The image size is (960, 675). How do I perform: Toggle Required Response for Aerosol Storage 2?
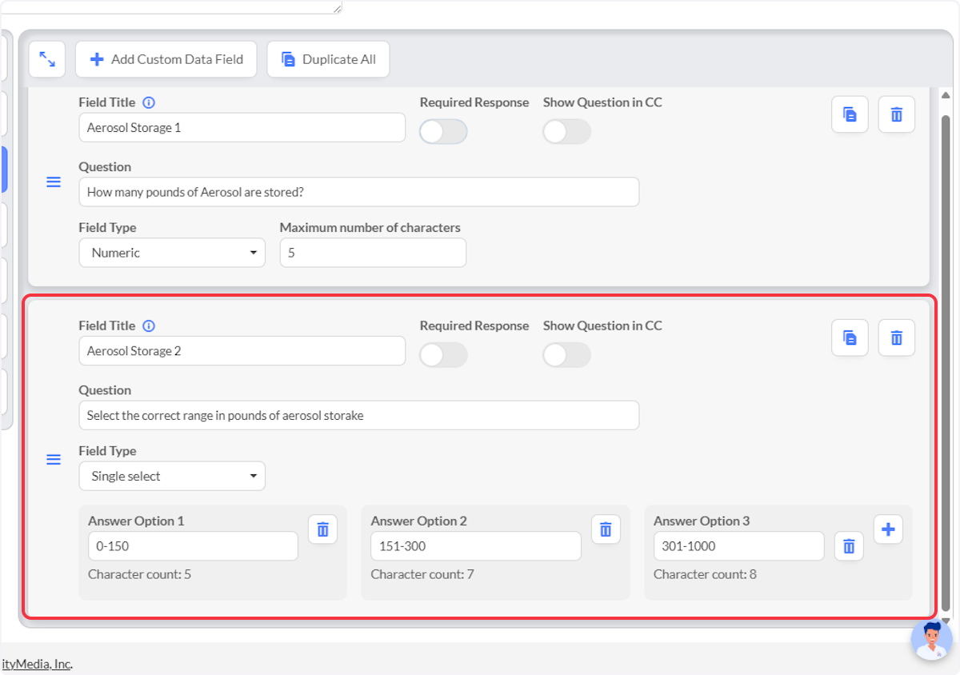pos(443,355)
